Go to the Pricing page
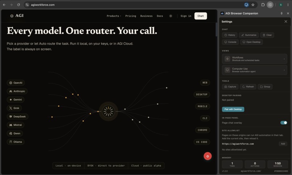Viewport: 292px width, 175px height. click(x=130, y=16)
